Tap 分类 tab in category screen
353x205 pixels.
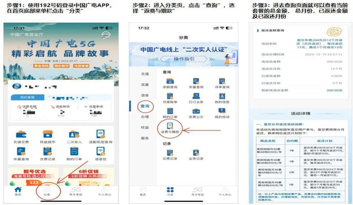pos(170,191)
